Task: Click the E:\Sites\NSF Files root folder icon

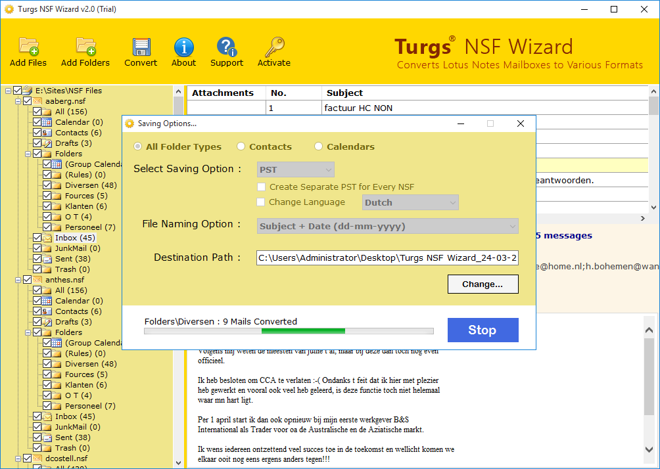Action: (x=28, y=91)
